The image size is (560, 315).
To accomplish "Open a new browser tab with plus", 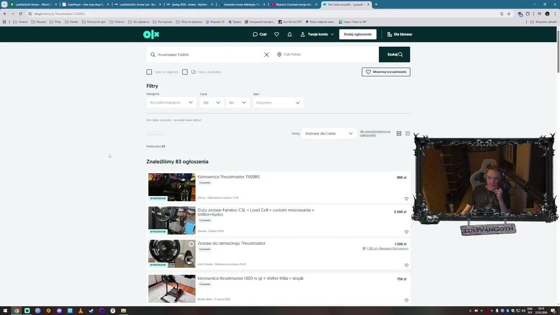I will [376, 4].
